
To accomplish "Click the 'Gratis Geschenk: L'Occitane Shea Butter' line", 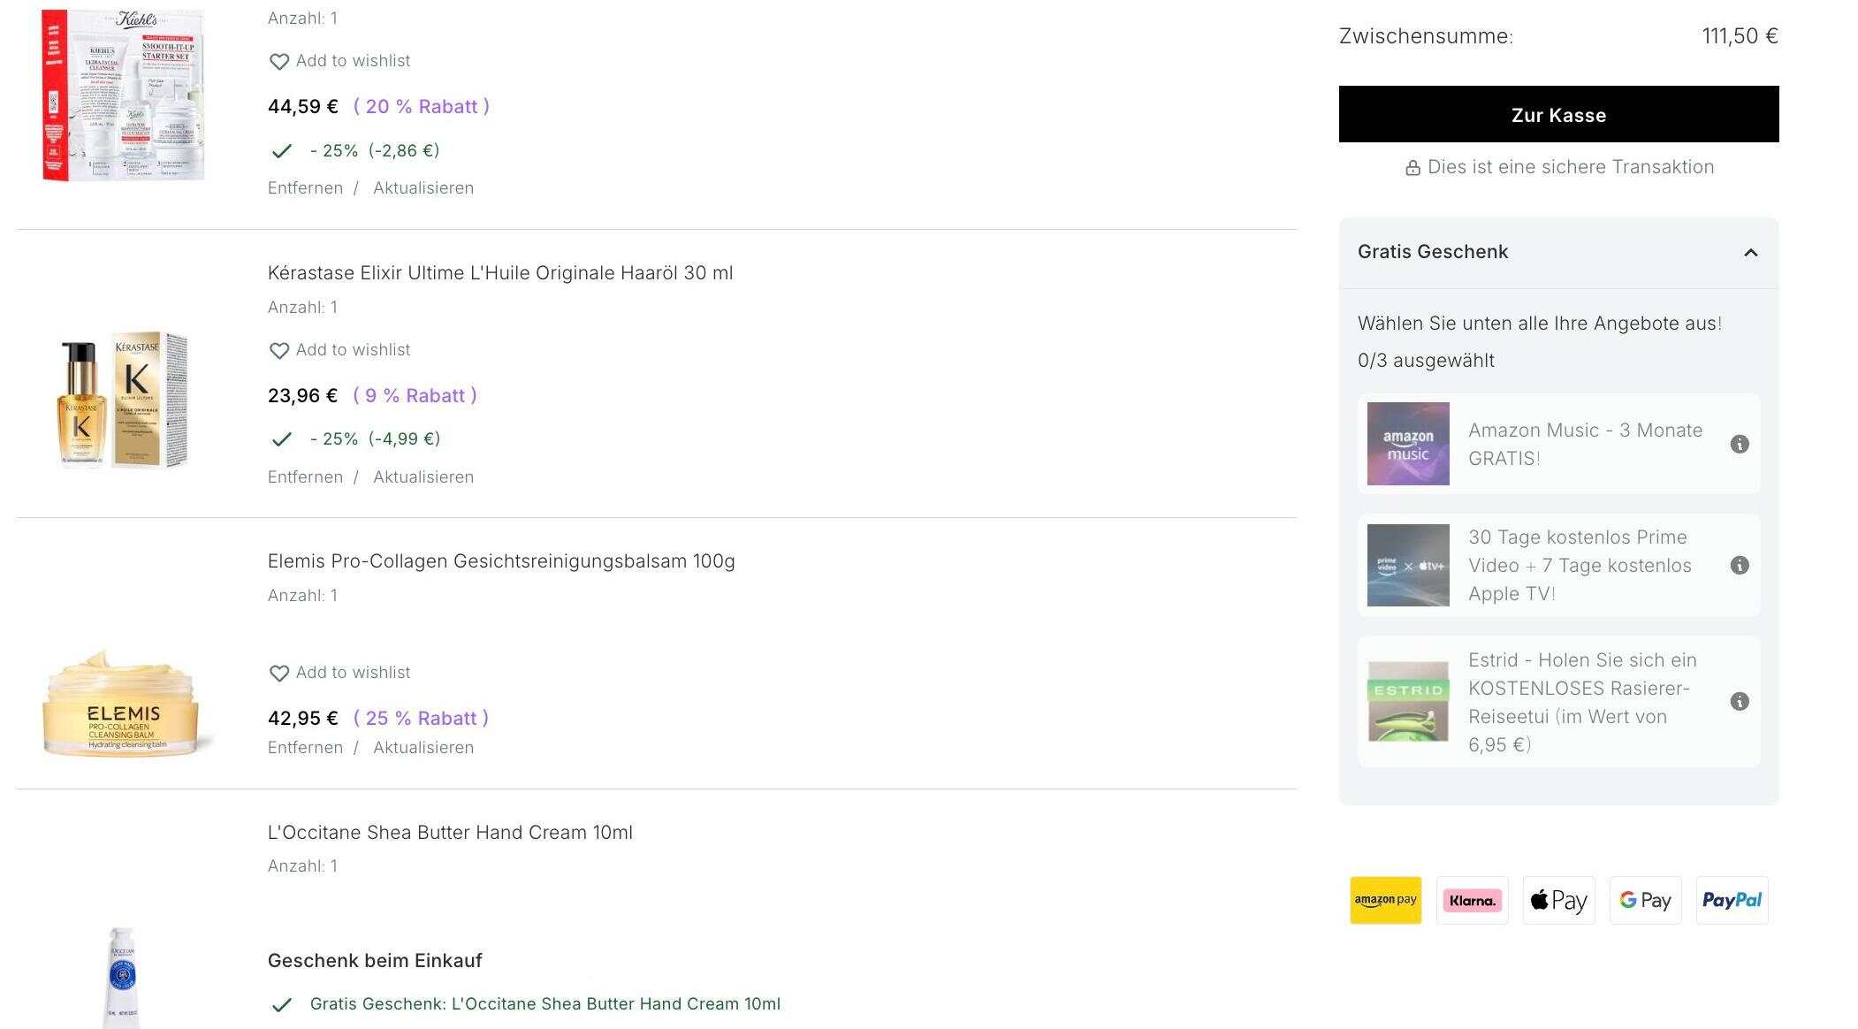I will click(x=544, y=1004).
